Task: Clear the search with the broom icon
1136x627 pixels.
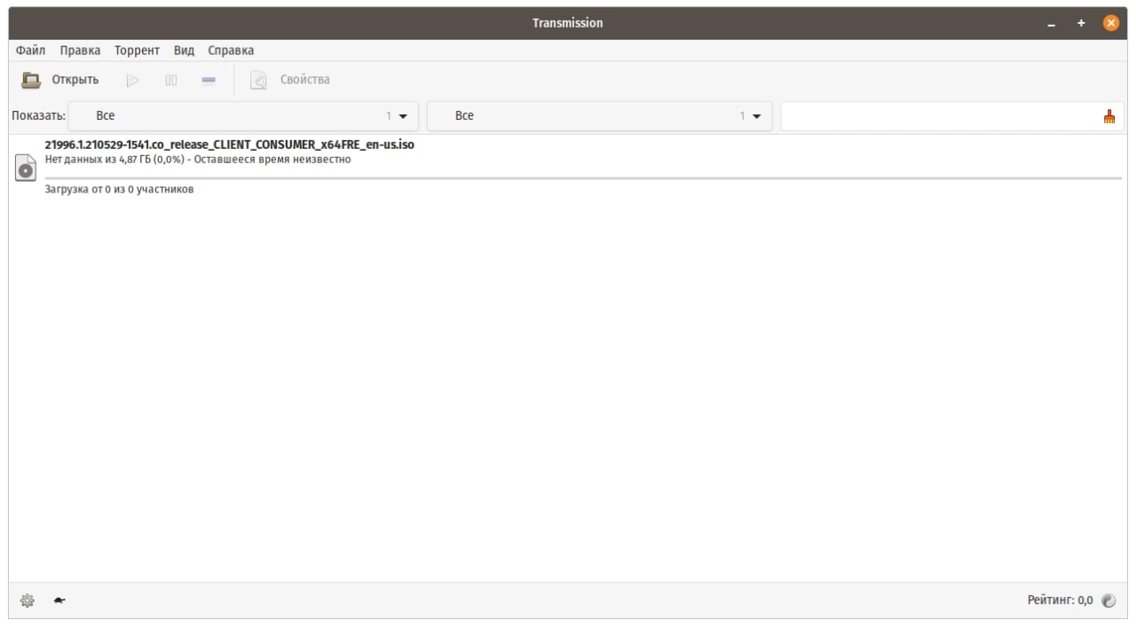Action: click(x=1109, y=116)
